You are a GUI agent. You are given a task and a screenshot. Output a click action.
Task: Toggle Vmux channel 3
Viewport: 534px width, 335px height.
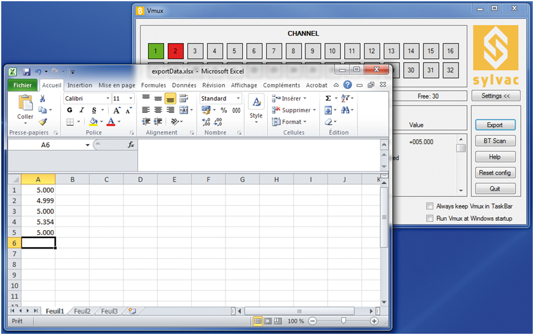tap(195, 51)
